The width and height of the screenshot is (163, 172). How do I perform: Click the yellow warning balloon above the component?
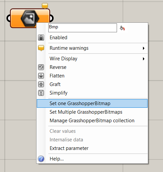pos(45,6)
